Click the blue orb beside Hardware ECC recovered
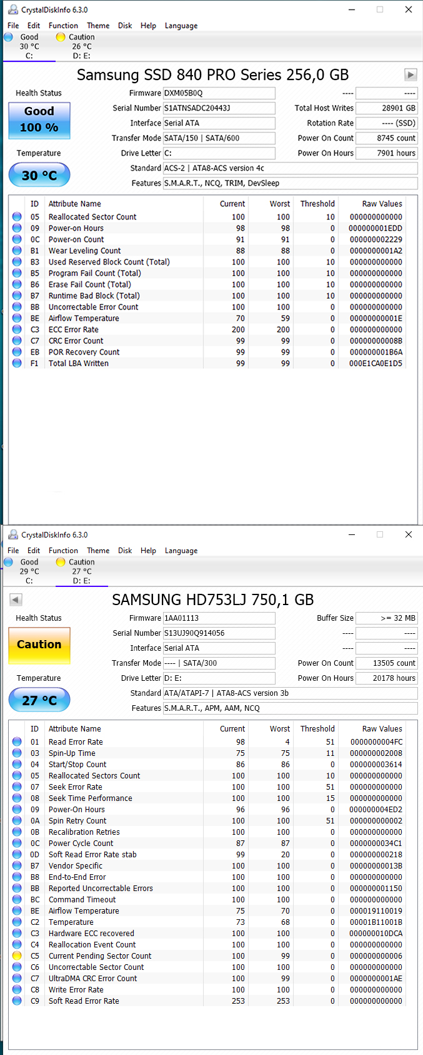The height and width of the screenshot is (1055, 423). coord(17,933)
